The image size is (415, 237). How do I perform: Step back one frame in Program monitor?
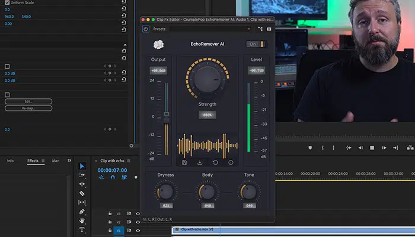tap(360, 148)
